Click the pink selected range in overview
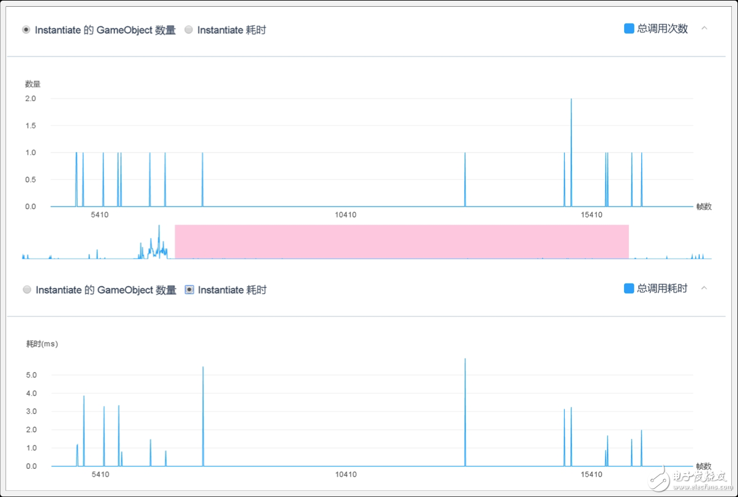 [401, 241]
